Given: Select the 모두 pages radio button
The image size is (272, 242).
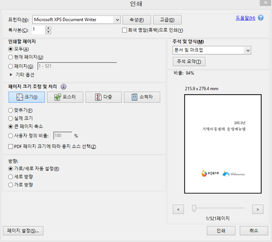Looking at the screenshot, I should 10,49.
